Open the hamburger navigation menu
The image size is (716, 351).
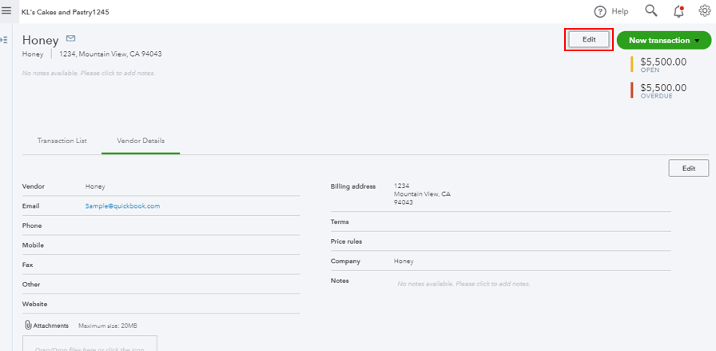coord(6,11)
